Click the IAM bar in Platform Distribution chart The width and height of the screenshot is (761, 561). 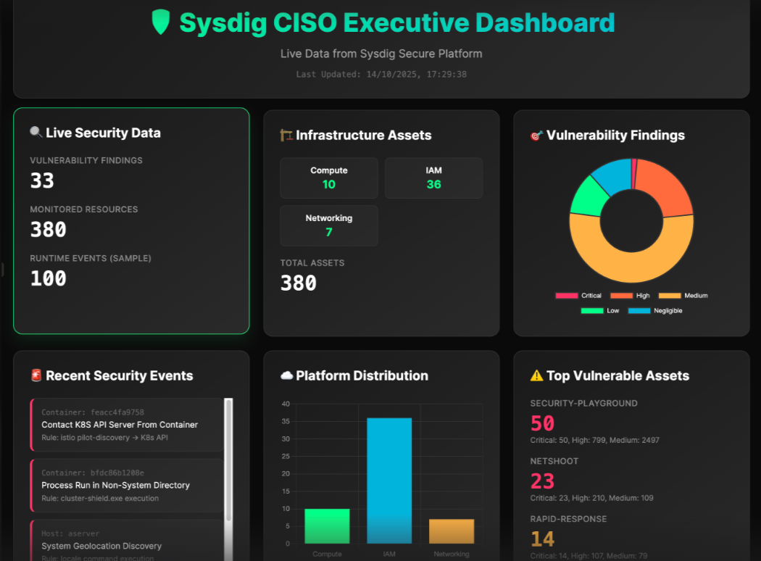click(389, 480)
